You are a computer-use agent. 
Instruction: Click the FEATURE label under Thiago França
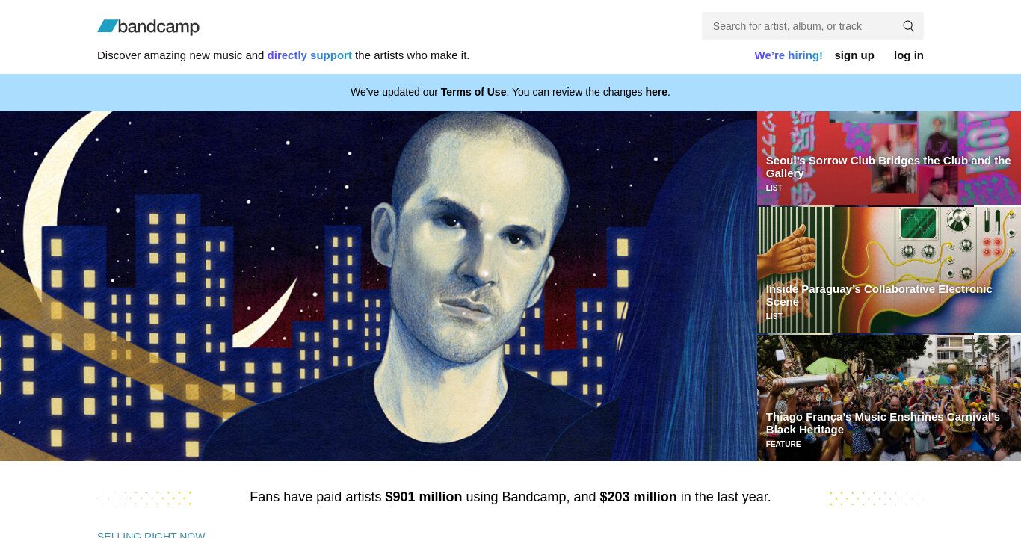(783, 445)
